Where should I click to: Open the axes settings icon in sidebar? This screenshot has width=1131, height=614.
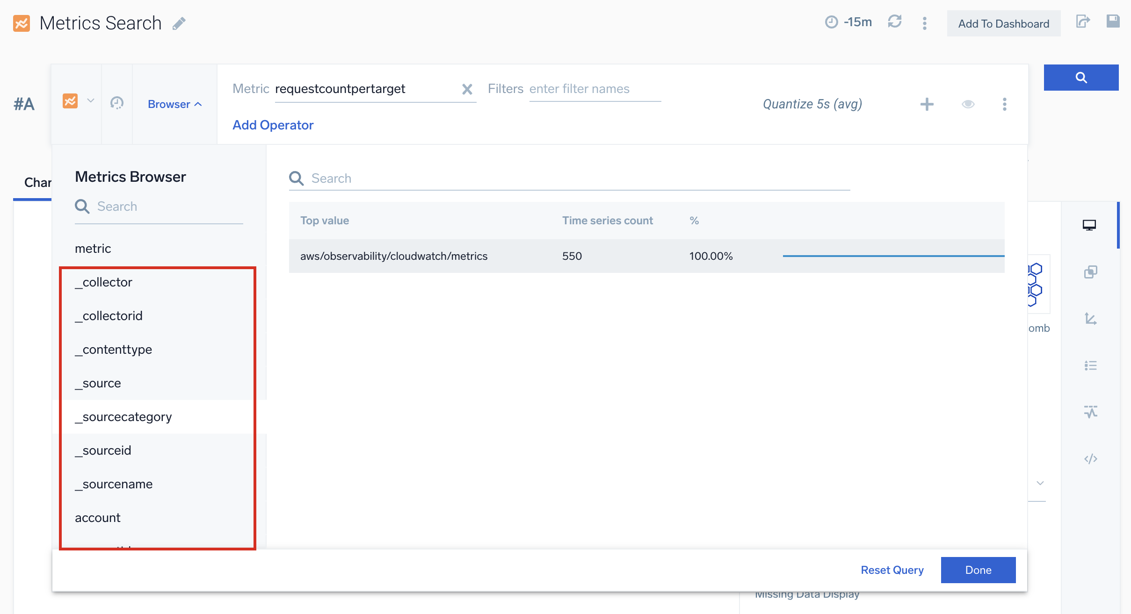1090,319
